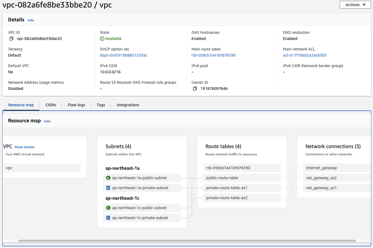Copy the Owner ID with copy icon
Screen dimensions: 373x248
click(195, 88)
